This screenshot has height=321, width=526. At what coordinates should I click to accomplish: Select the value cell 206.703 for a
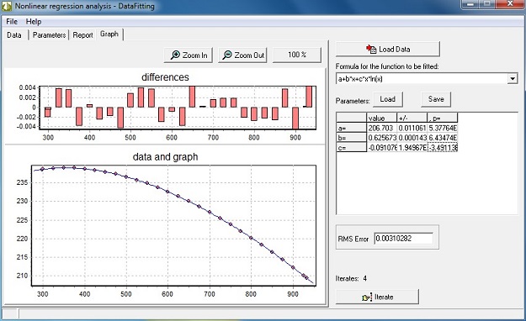[382, 128]
